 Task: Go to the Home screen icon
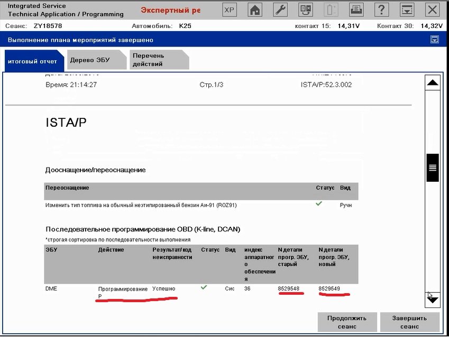[x=255, y=10]
